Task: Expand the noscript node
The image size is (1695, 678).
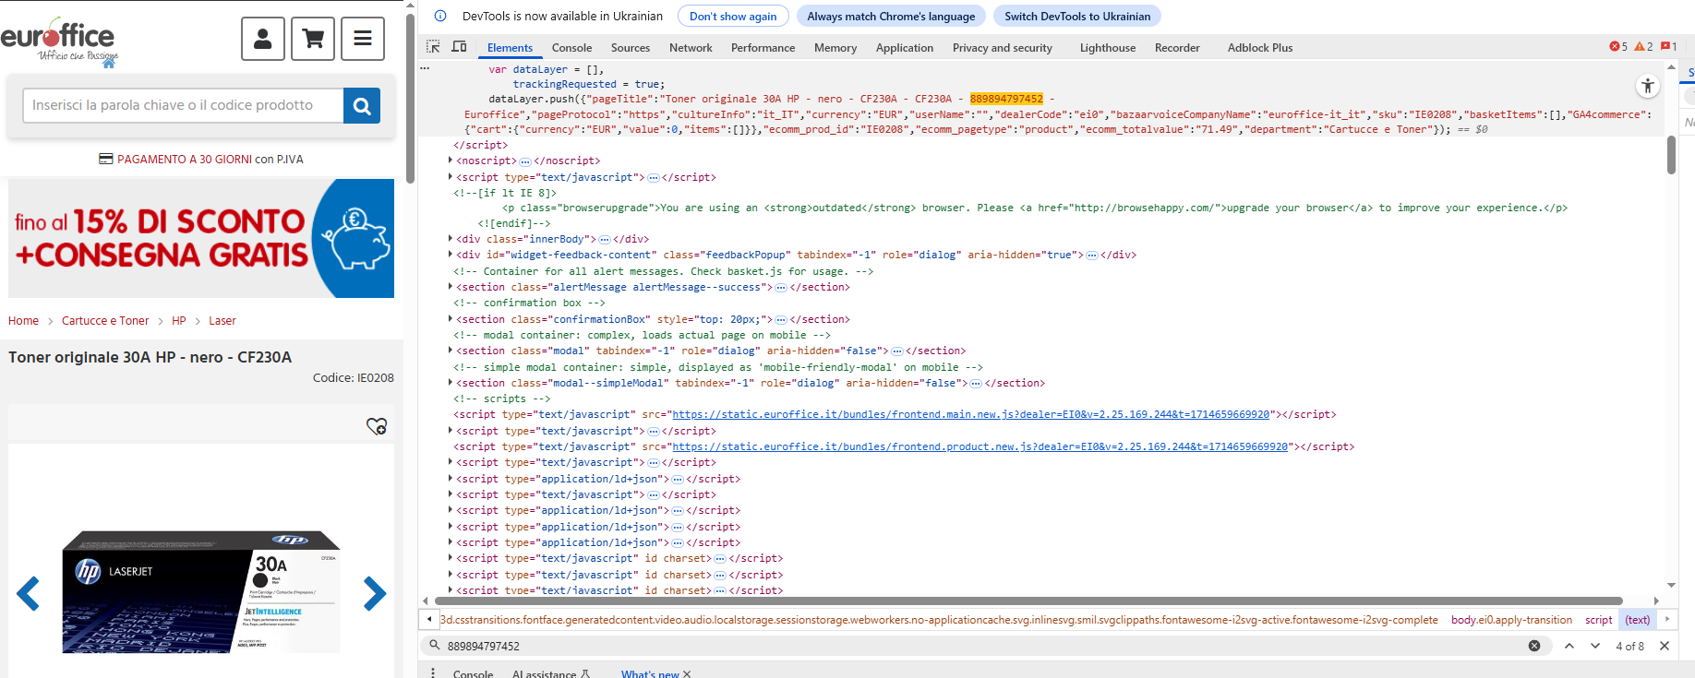Action: point(451,161)
